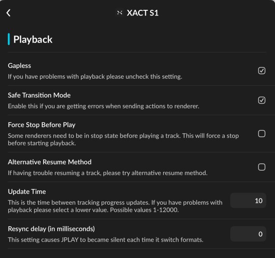Image resolution: width=275 pixels, height=258 pixels.
Task: Disable the Safe Transition Mode checkbox
Action: point(262,100)
